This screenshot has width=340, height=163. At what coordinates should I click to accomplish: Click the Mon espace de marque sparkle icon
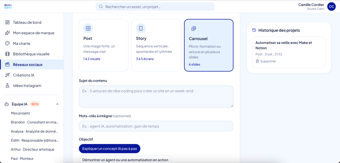(x=7, y=33)
